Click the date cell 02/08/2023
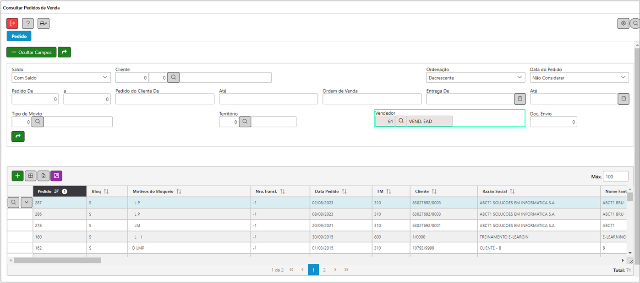Screen dimensions: 640x283 point(341,203)
